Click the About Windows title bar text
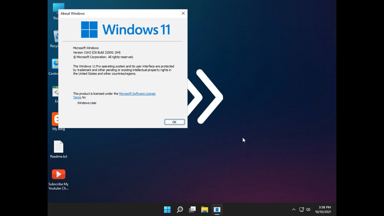Viewport: 384px width, 216px height. (73, 13)
